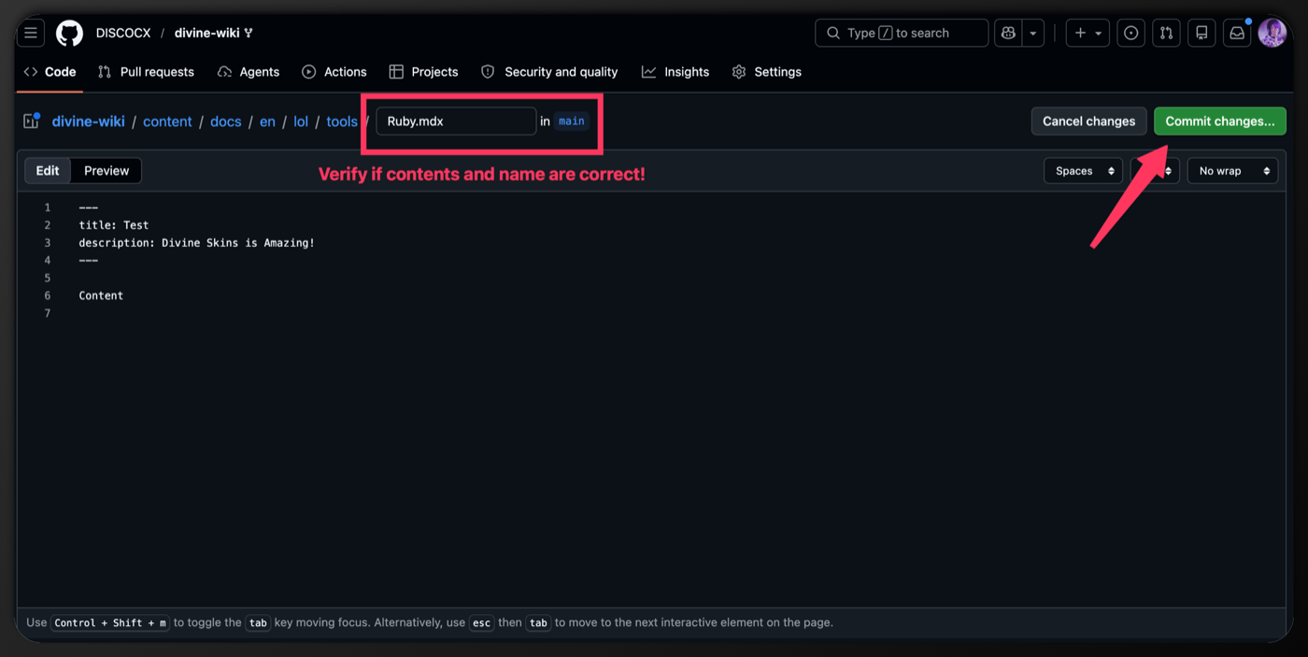Screen dimensions: 1308x657
Task: Open the No wrap line mode dropdown
Action: tap(1232, 171)
